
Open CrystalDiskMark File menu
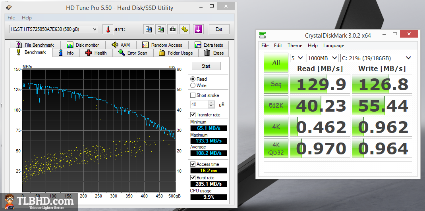pos(265,46)
